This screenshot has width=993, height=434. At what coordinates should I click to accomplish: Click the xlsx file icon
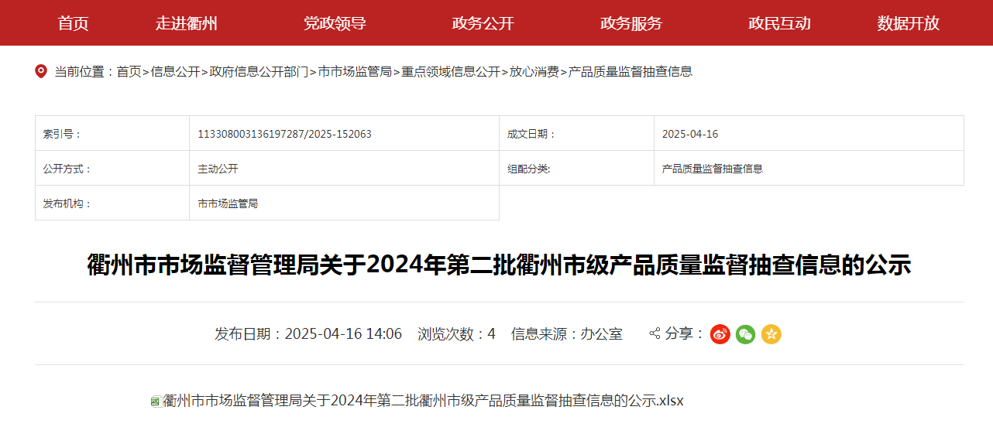156,402
